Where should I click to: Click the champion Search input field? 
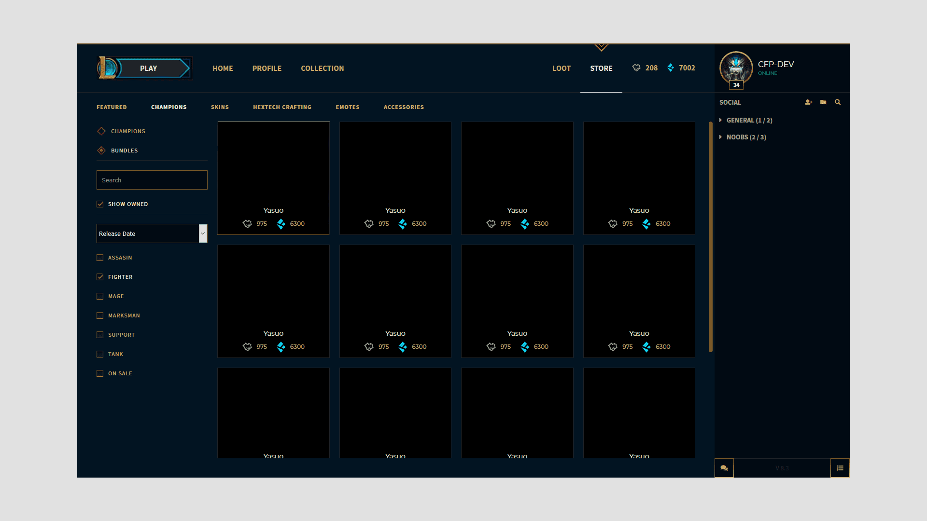(152, 180)
